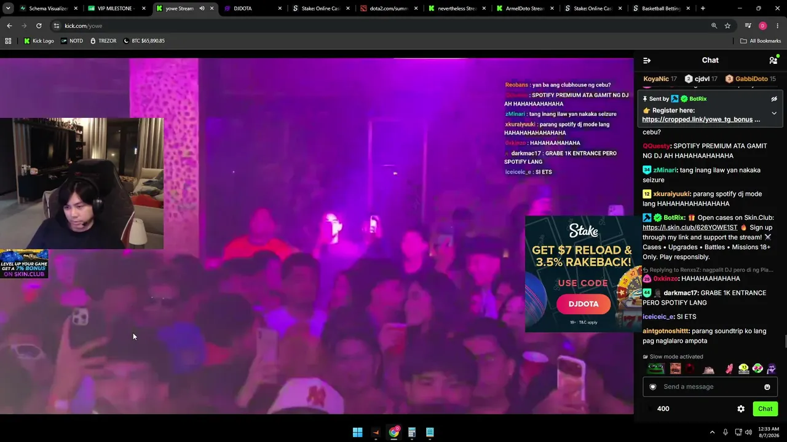Select the green frog emote
This screenshot has width=787, height=442.
click(656, 369)
